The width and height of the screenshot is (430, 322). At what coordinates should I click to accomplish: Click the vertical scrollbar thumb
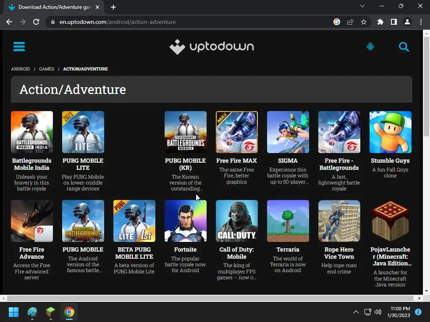[426, 86]
